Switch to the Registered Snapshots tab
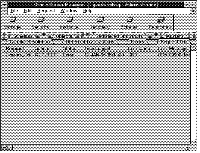This screenshot has height=153, width=200. tap(119, 36)
